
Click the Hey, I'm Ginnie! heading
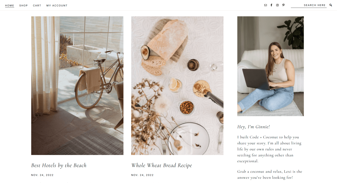tap(253, 127)
